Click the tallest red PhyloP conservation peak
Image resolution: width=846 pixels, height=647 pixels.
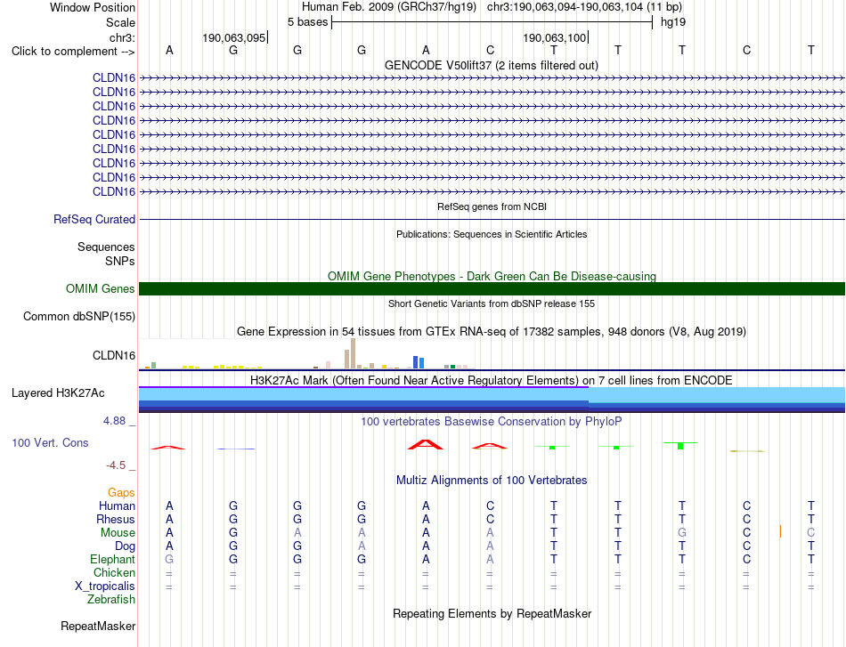tap(426, 444)
